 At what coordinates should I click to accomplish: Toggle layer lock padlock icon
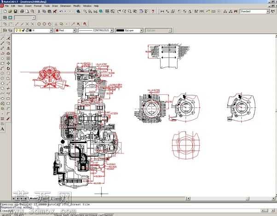point(23,30)
